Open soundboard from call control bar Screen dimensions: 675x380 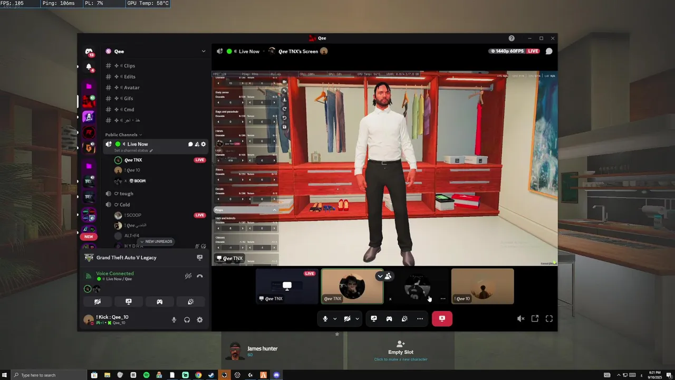pos(404,319)
